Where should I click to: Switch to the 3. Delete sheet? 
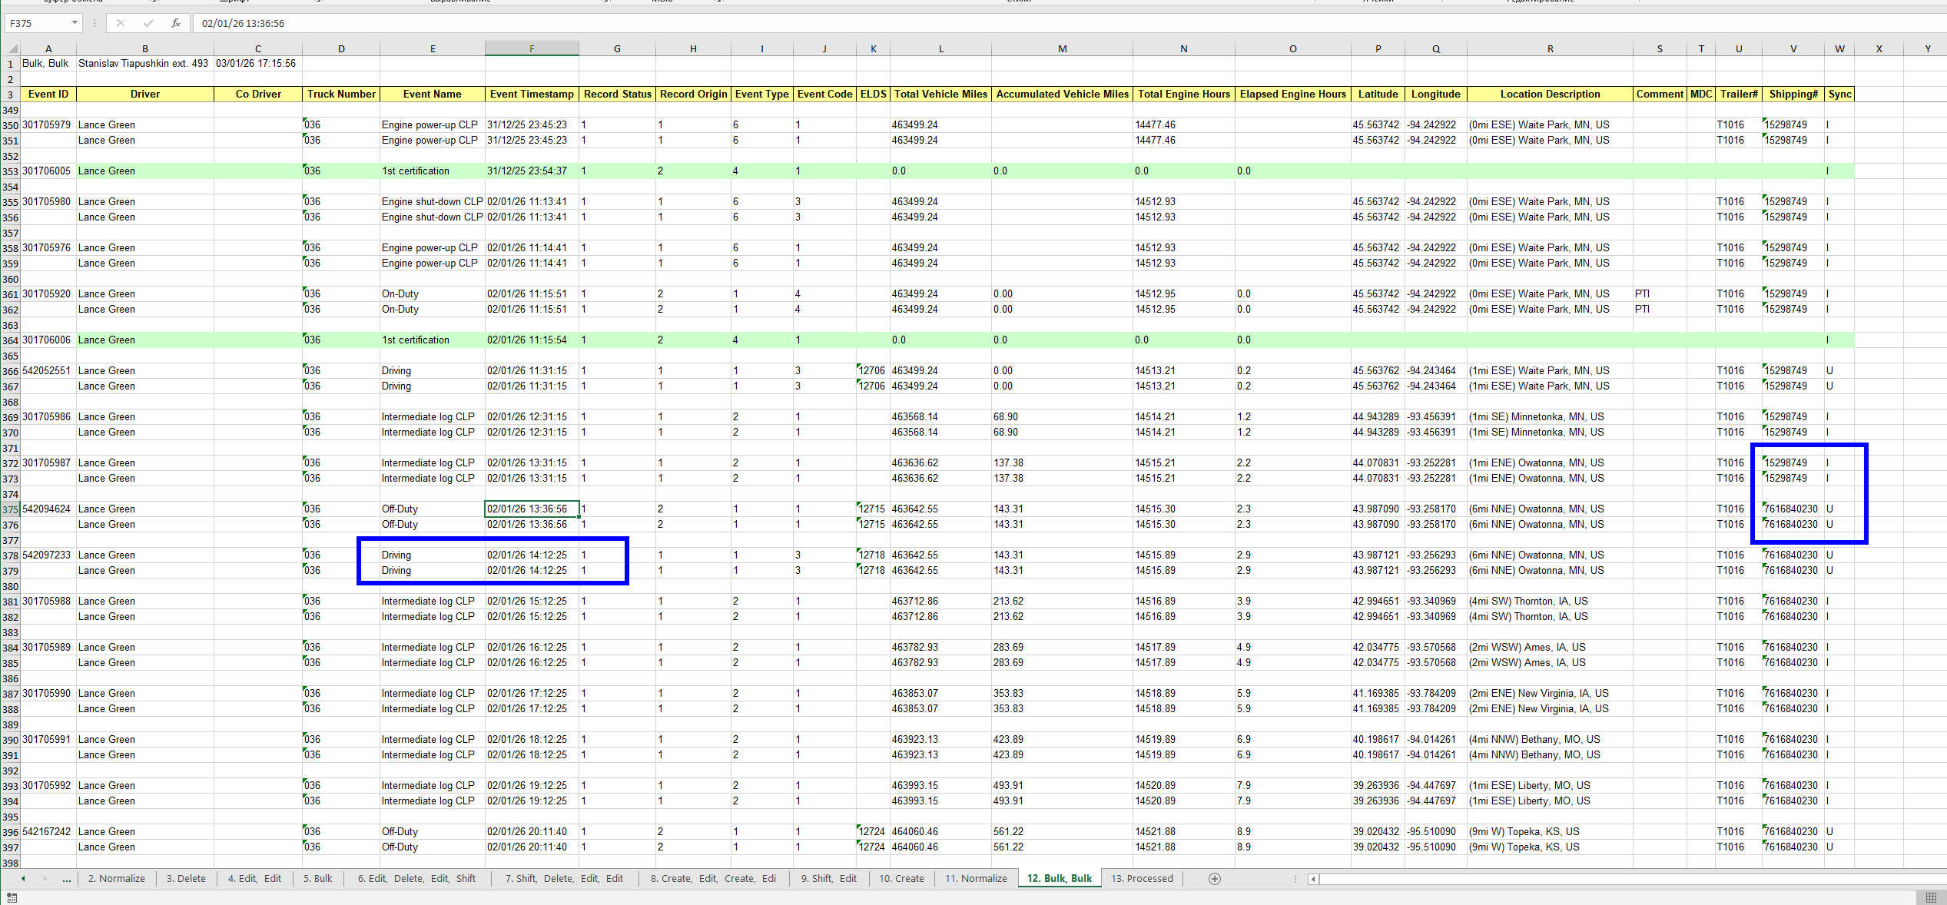click(x=186, y=879)
